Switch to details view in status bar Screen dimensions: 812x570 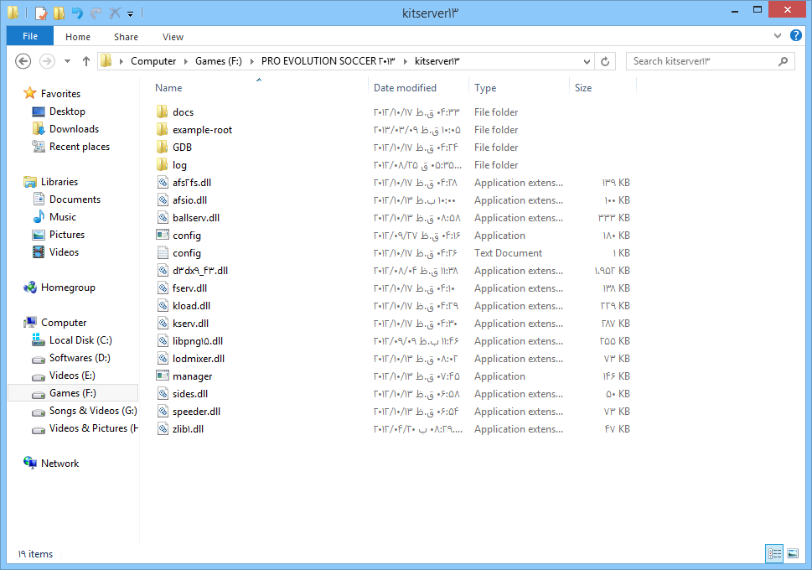click(x=774, y=554)
